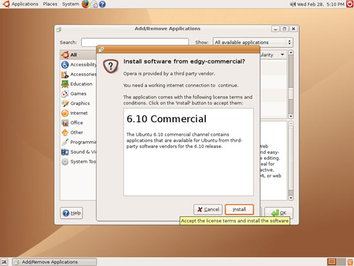Image resolution: width=354 pixels, height=266 pixels.
Task: Open the Places menu
Action: [50, 4]
